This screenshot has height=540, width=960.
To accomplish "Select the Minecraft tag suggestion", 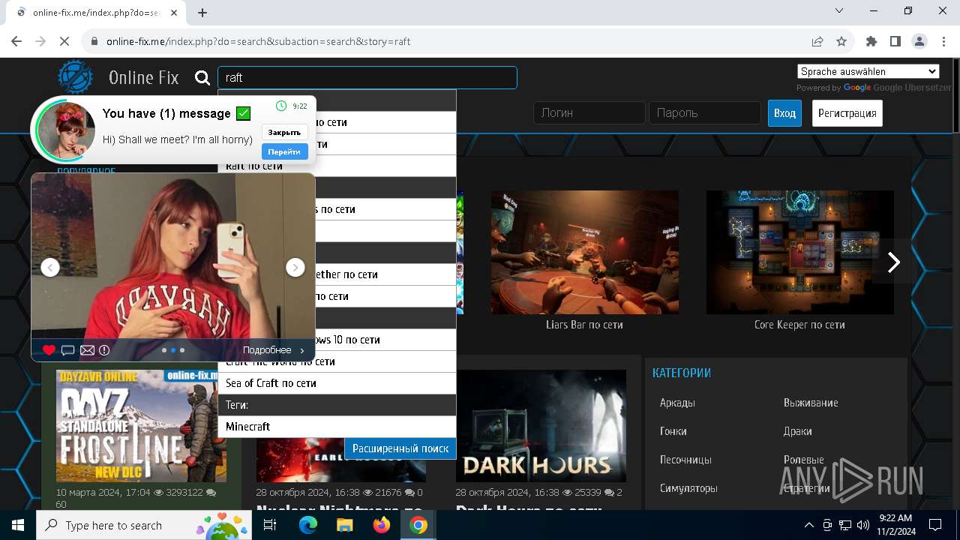I will point(337,427).
